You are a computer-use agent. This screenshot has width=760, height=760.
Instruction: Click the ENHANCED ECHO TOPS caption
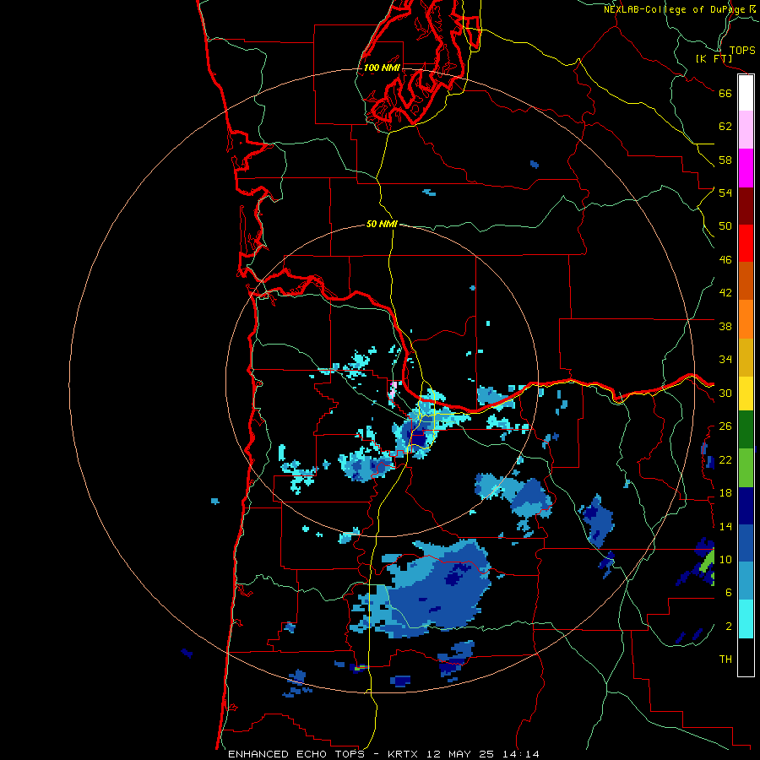[x=296, y=754]
